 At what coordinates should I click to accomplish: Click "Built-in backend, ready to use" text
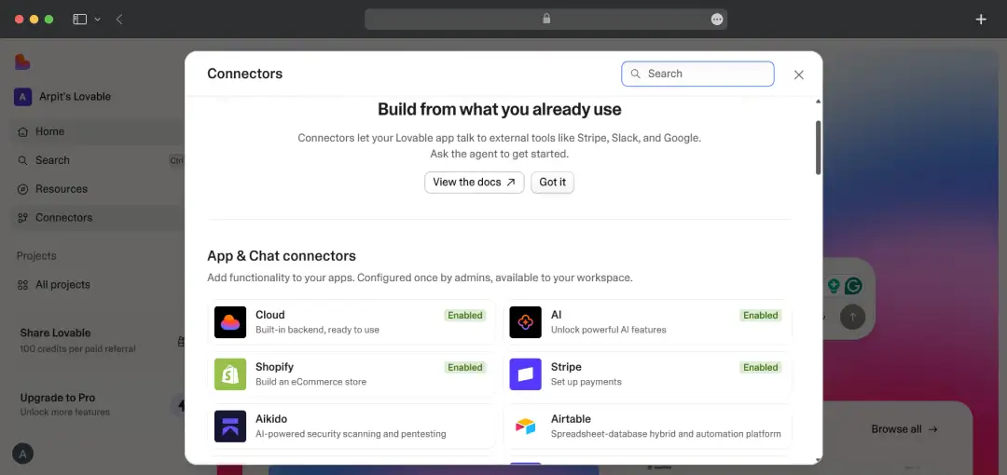click(x=317, y=330)
